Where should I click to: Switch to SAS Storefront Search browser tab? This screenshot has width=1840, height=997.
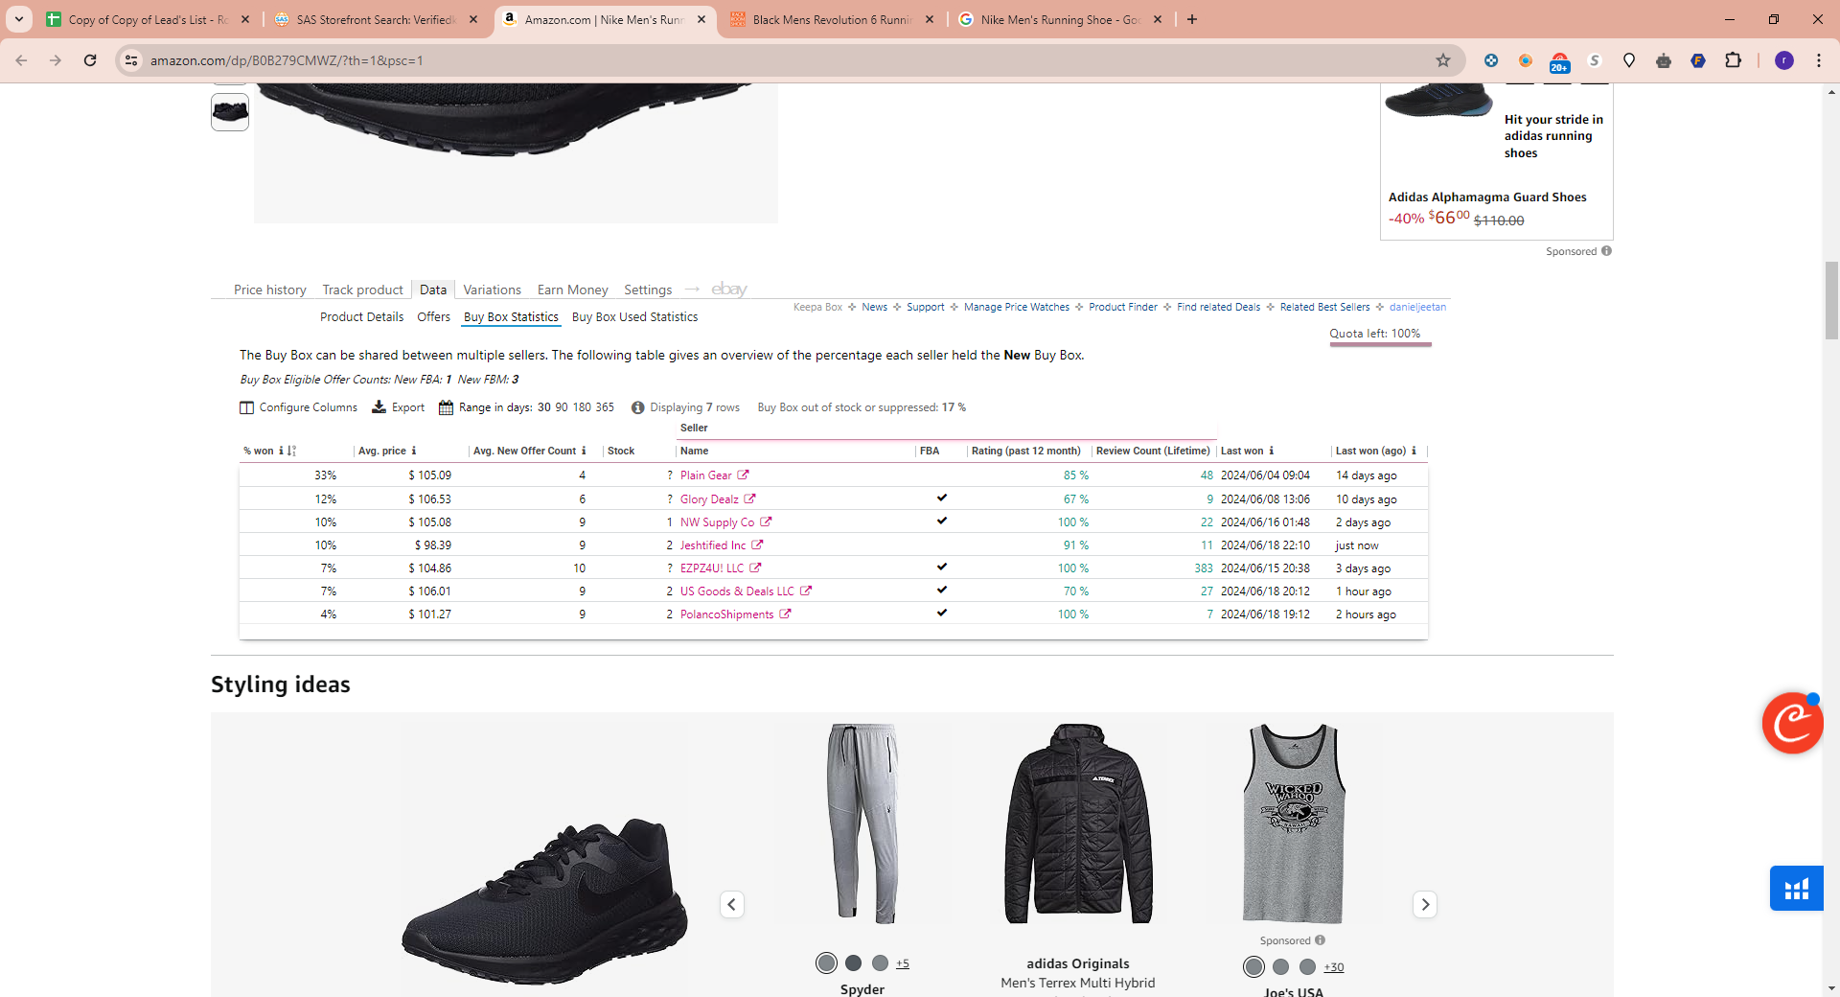click(376, 19)
